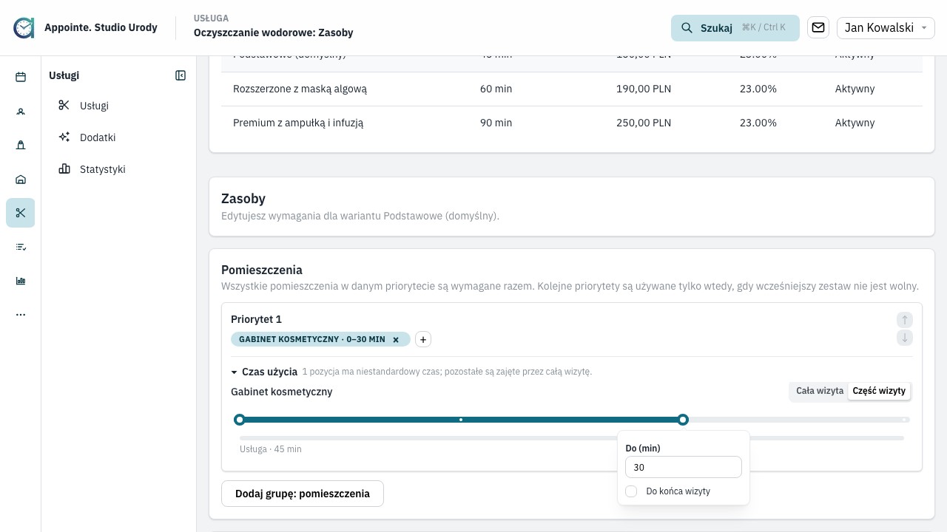947x532 pixels.
Task: Open the rooms garage-style icon
Action: pos(21,179)
